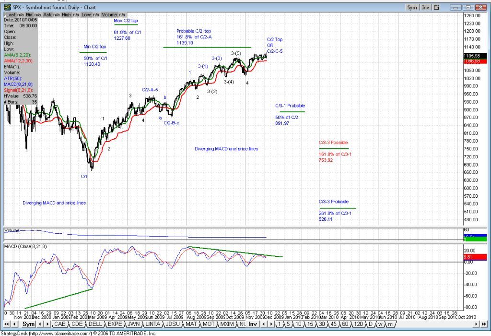Switch to the CDE symbol tab
Screen dimensions: 491x336
click(x=77, y=324)
